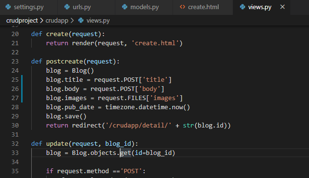This screenshot has height=178, width=309.
Task: Click line number 20 in the gutter
Action: [x=15, y=34]
